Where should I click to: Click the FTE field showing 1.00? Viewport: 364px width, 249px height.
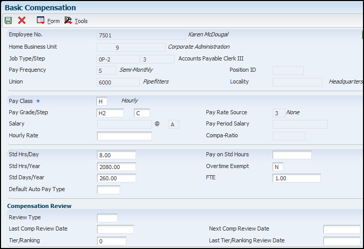click(297, 178)
